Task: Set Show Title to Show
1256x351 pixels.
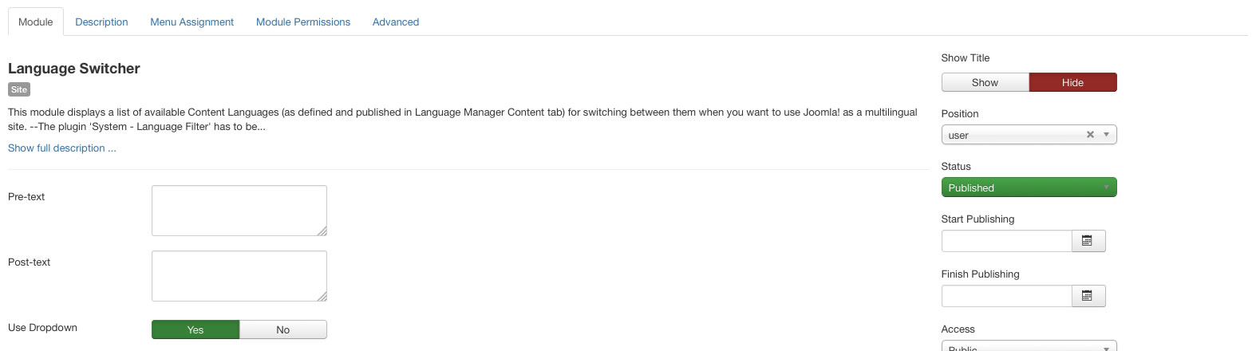Action: (985, 82)
